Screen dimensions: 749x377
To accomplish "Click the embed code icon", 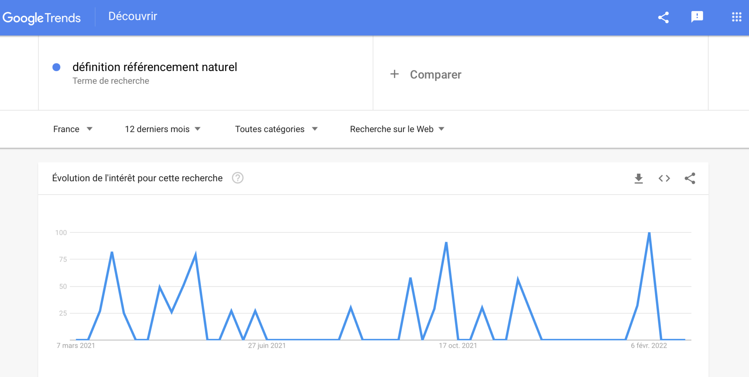I will coord(664,178).
